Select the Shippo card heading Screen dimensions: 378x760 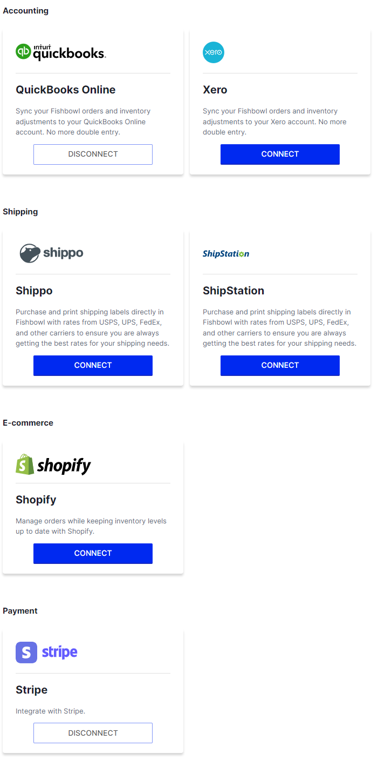34,291
